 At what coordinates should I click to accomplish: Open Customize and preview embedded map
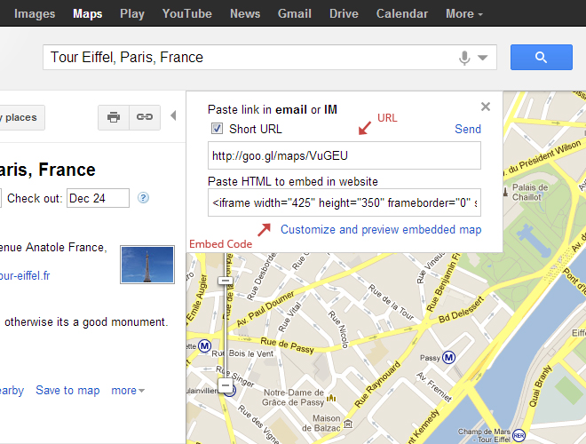coord(381,229)
